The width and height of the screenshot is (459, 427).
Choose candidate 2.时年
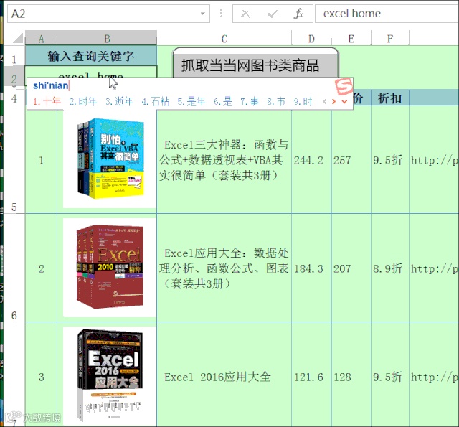83,101
